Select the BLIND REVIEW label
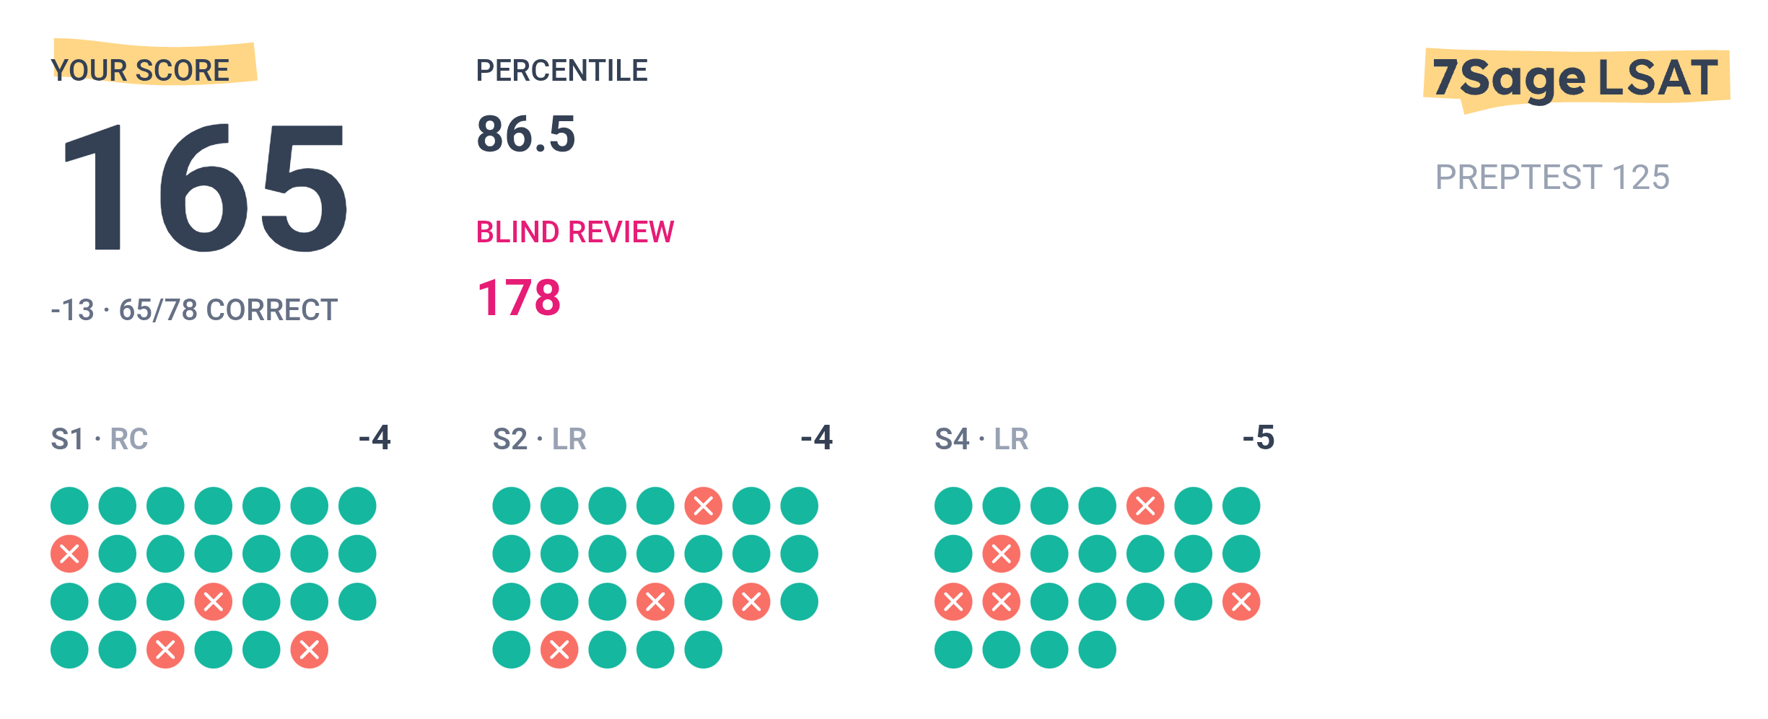 [x=575, y=232]
